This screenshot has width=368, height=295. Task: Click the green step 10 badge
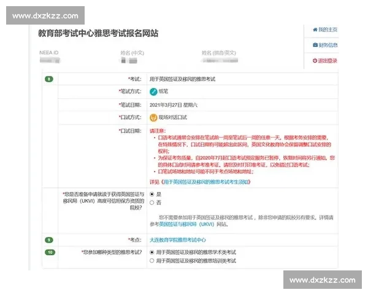(50, 253)
